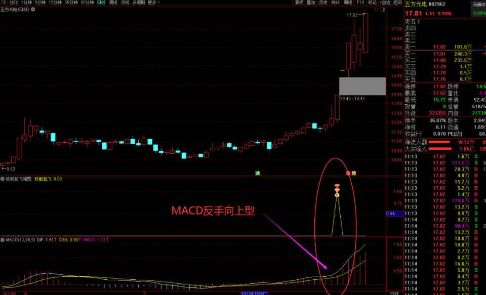
Task: Click the 叠加 overlay button
Action: click(x=311, y=3)
